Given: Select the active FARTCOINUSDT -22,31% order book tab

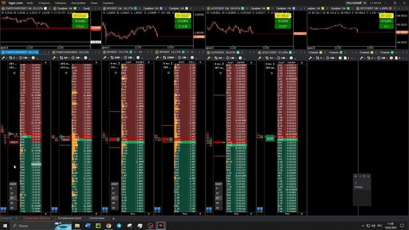Looking at the screenshot, I should [x=20, y=52].
